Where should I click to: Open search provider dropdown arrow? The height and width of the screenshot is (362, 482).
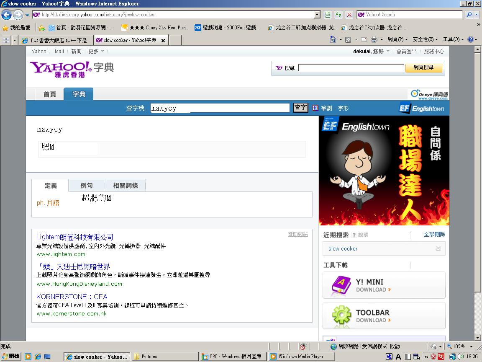click(477, 15)
